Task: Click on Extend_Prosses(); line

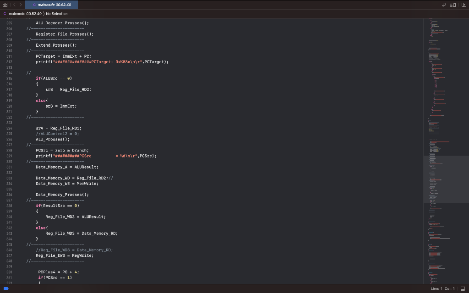Action: [x=56, y=45]
